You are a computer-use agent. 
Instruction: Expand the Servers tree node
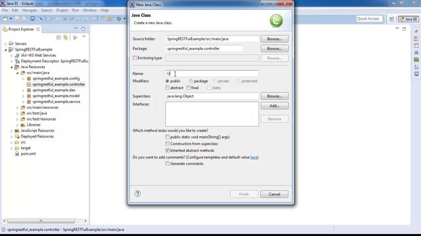5,44
